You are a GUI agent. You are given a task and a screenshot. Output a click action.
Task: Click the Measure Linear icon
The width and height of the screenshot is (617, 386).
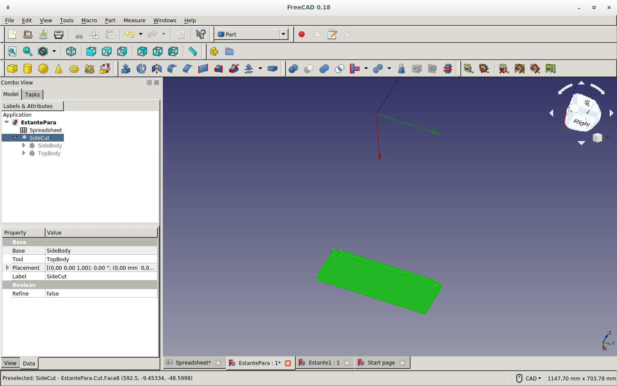point(468,69)
